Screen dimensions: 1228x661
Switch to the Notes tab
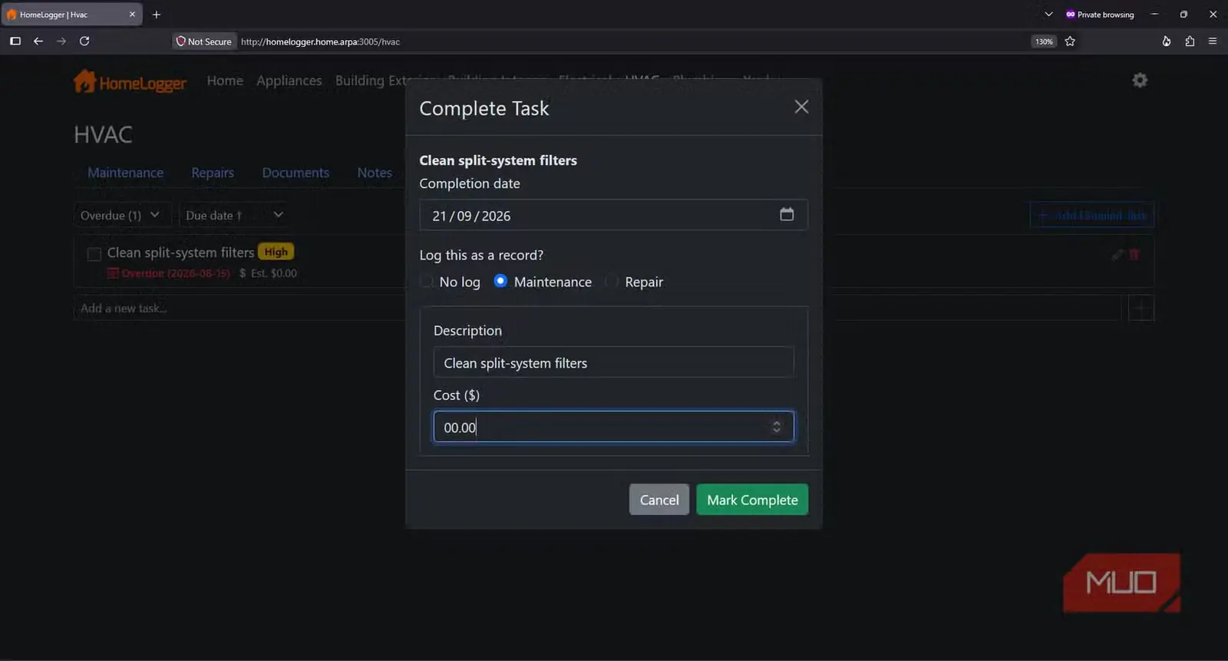(x=375, y=173)
